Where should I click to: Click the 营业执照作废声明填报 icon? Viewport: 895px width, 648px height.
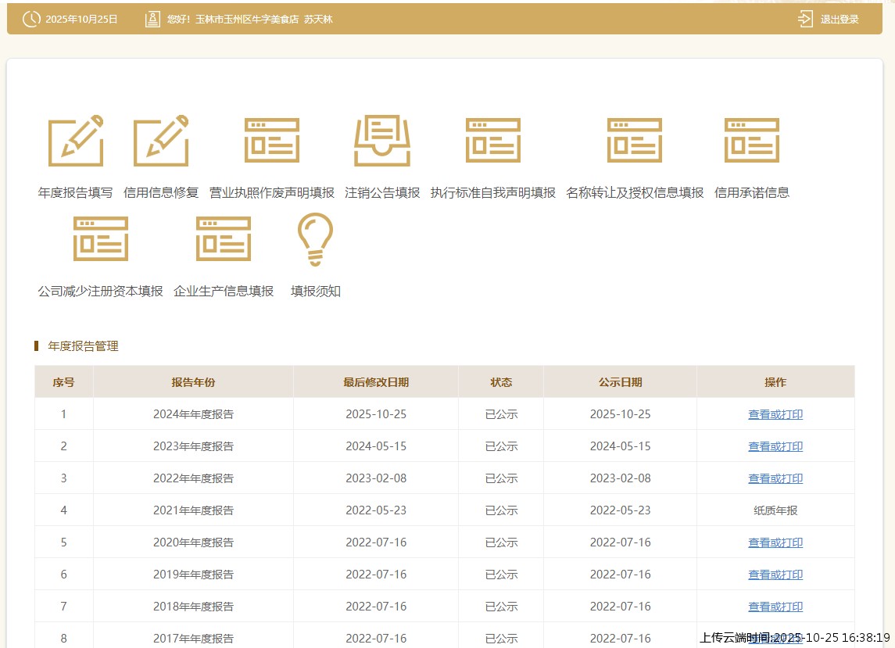[271, 141]
